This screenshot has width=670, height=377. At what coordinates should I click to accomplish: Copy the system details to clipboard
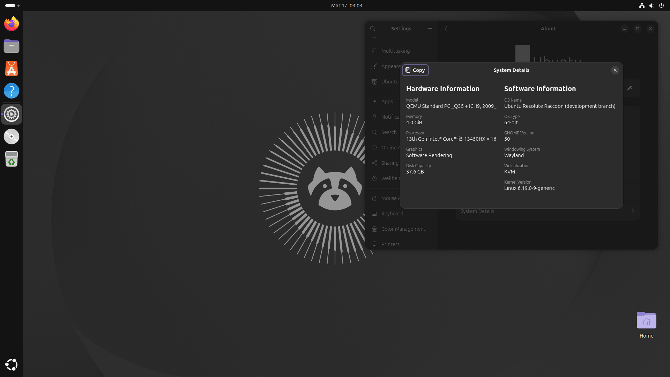coord(415,70)
